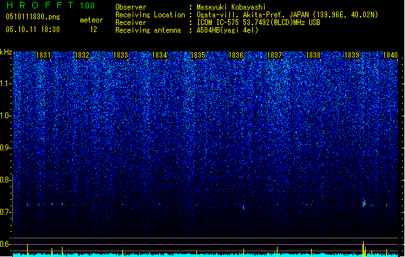Click the 1834 time marker
Image resolution: width=405 pixels, height=257 pixels.
[x=160, y=55]
